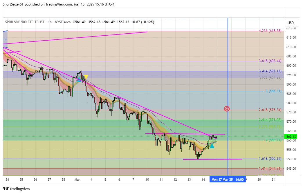Viewport: 303px width, 194px height.
Task: Click the red target circle marker
Action: click(x=227, y=109)
